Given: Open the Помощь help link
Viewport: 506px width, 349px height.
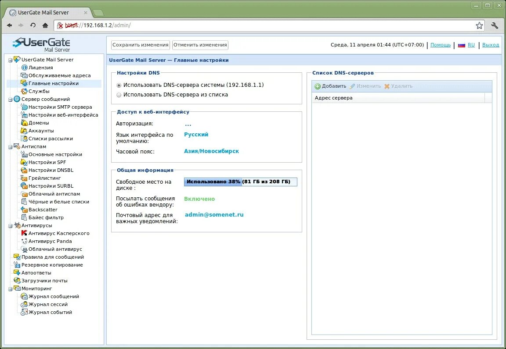Looking at the screenshot, I should 441,45.
